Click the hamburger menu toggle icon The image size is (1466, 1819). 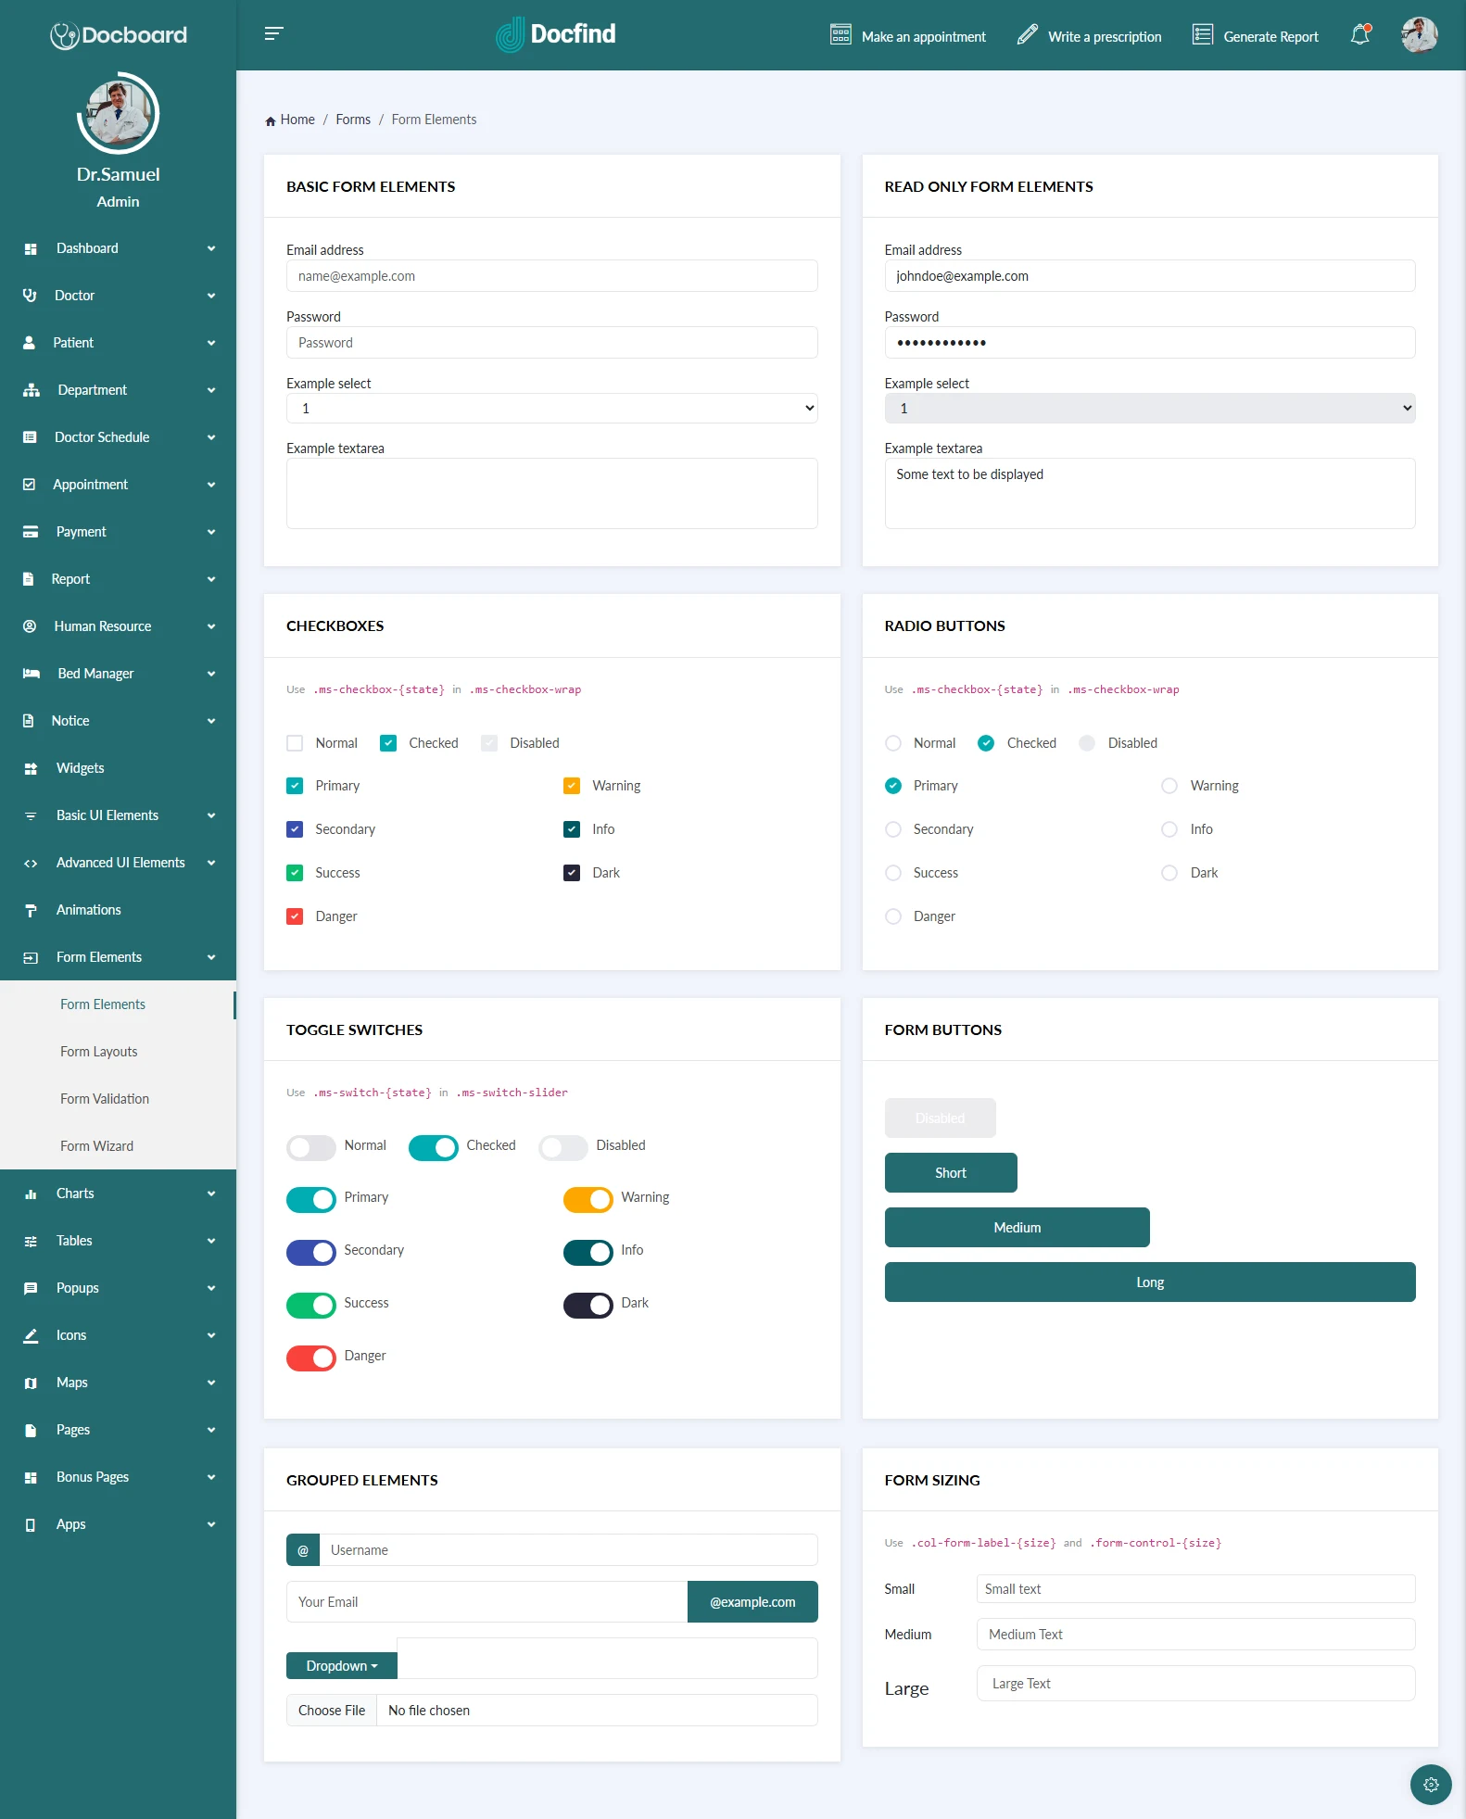click(273, 34)
